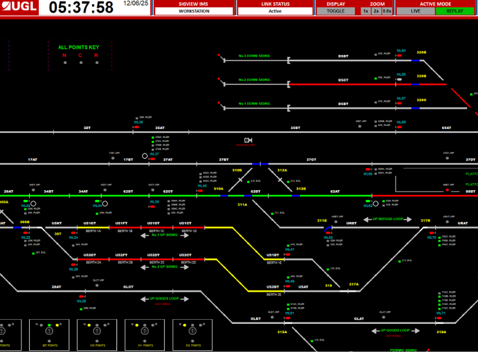The width and height of the screenshot is (478, 352).
Task: Select signal WL71 on GLAT track
Action: pyautogui.click(x=439, y=318)
